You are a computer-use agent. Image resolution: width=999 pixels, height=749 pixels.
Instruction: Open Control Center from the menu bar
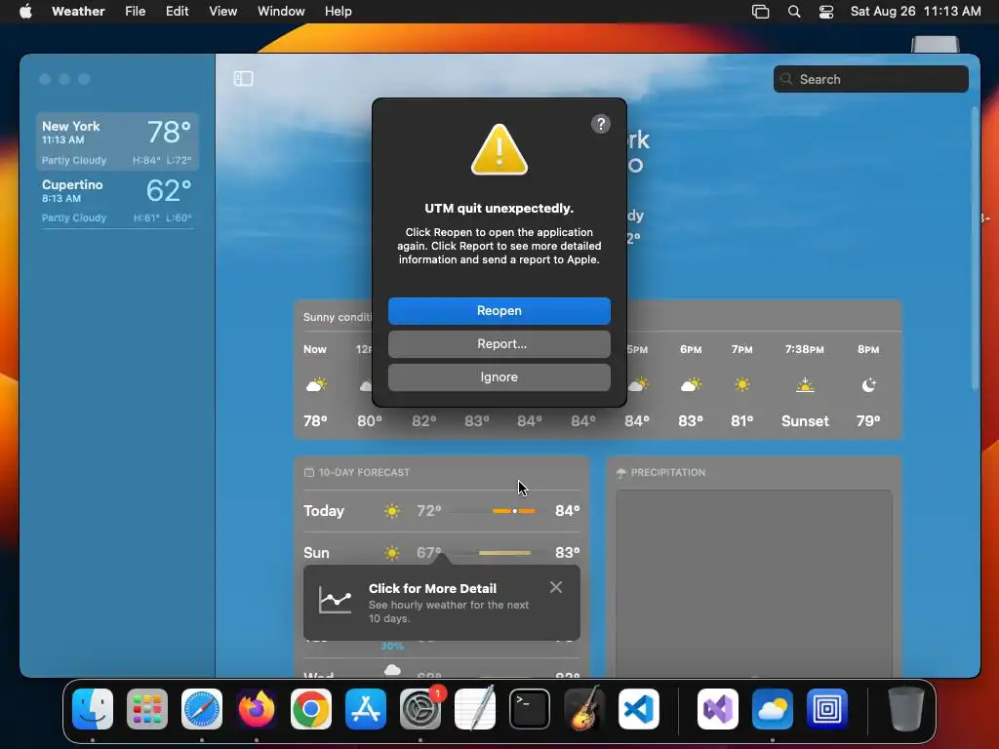point(826,12)
